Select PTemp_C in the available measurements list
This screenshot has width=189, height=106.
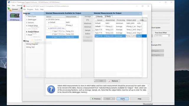[x=69, y=25]
